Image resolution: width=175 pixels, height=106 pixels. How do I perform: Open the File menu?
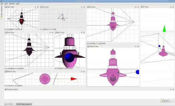[2, 4]
